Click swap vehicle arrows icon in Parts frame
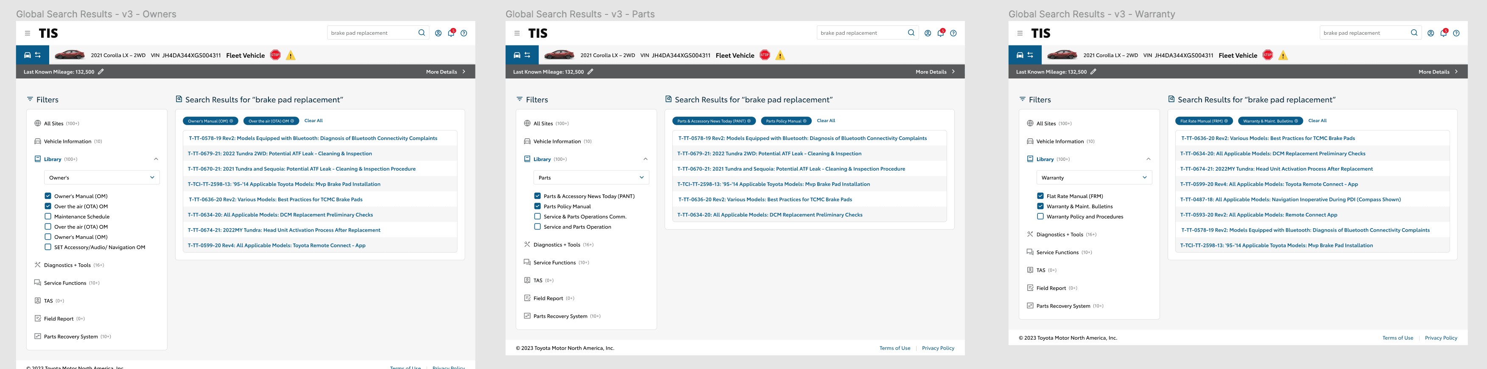Image resolution: width=1487 pixels, height=369 pixels. pyautogui.click(x=527, y=55)
